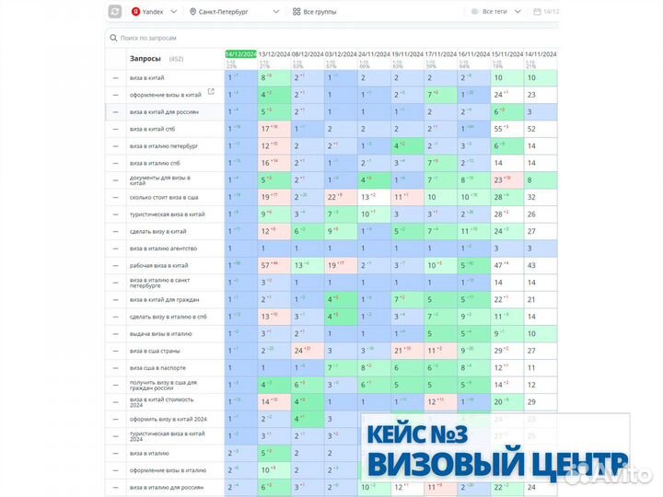The image size is (663, 497).
Task: Open the Все группы filter
Action: (x=314, y=12)
